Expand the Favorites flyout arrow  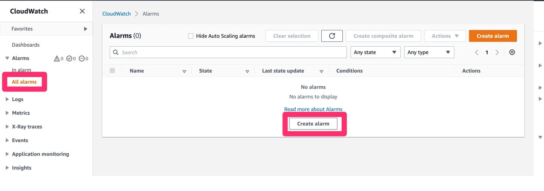(85, 29)
